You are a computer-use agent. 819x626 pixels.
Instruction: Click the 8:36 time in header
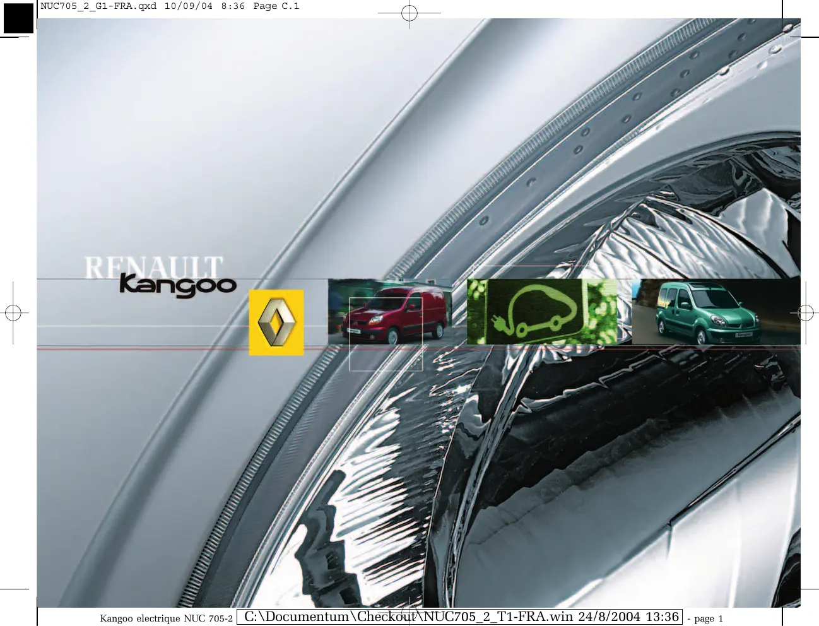point(233,6)
